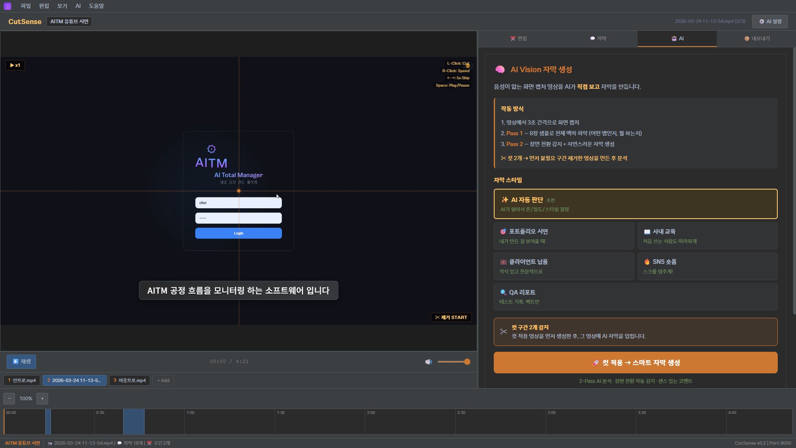Click the AITM 유튜브 시연 project name badge
This screenshot has width=796, height=448.
click(69, 22)
